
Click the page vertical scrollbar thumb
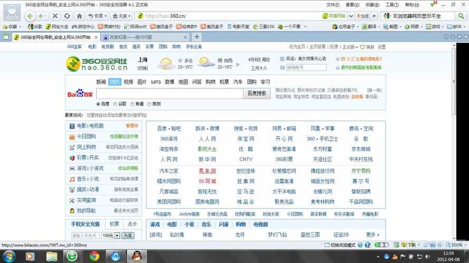(454, 81)
